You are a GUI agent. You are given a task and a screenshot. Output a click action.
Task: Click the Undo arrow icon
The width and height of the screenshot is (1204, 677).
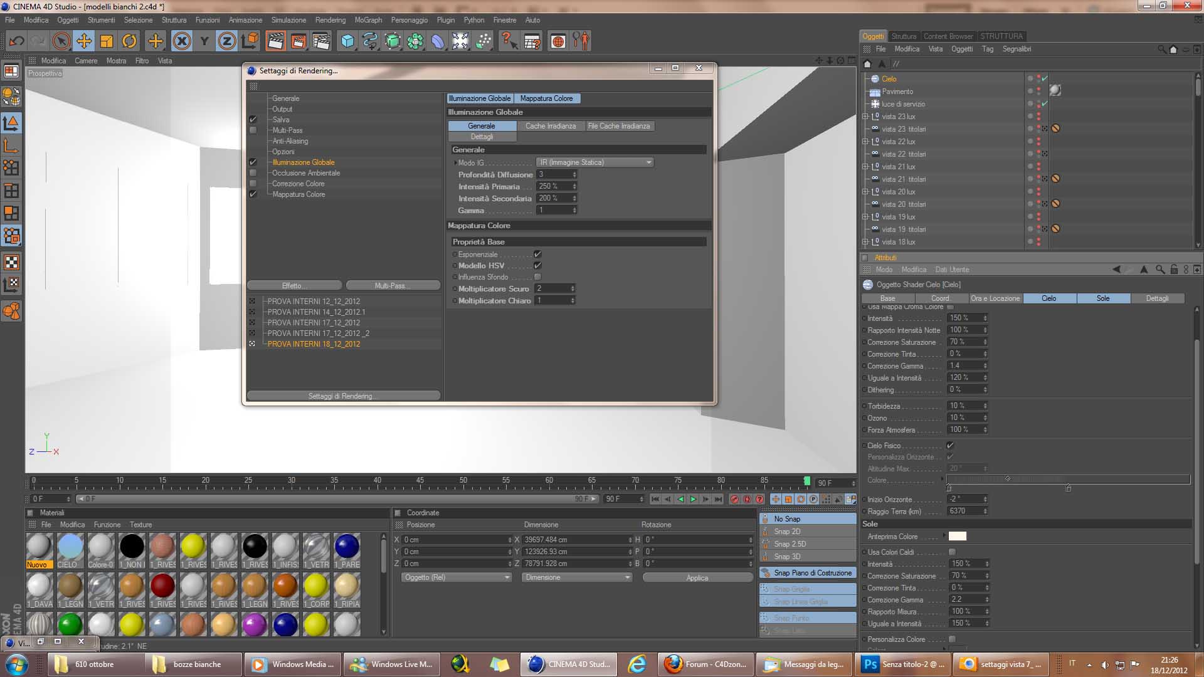coord(16,41)
